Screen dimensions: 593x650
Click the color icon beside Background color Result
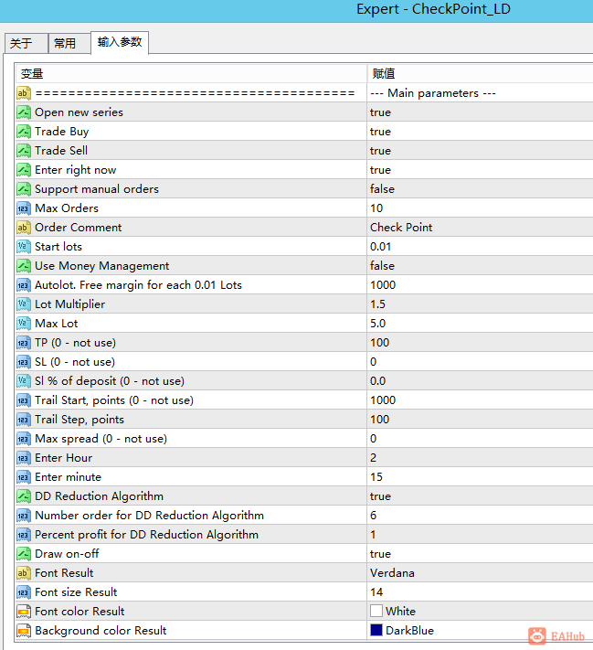coord(24,631)
